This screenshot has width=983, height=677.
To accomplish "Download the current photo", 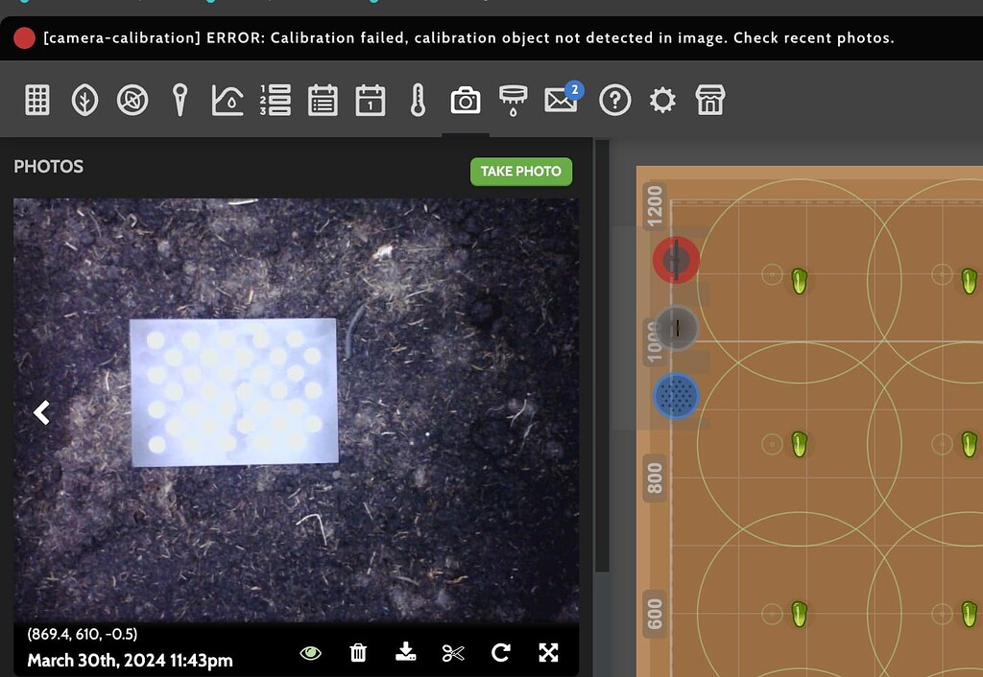I will pos(405,652).
